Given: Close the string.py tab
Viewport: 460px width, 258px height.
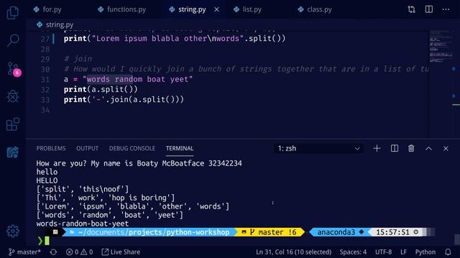Looking at the screenshot, I should point(216,9).
